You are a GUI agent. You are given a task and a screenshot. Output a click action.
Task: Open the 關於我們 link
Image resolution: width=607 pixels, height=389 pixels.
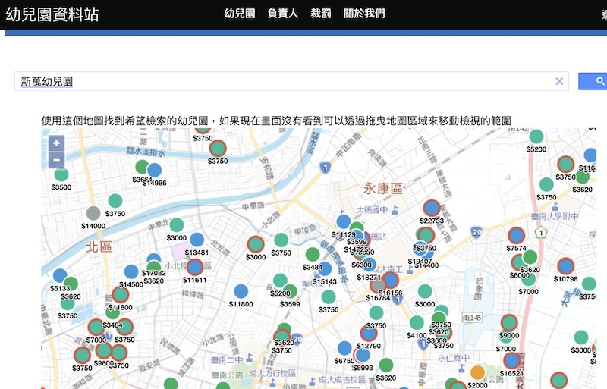364,14
